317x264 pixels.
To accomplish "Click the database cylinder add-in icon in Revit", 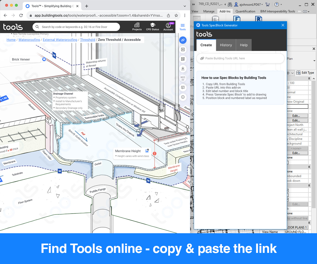I will [x=215, y=19].
